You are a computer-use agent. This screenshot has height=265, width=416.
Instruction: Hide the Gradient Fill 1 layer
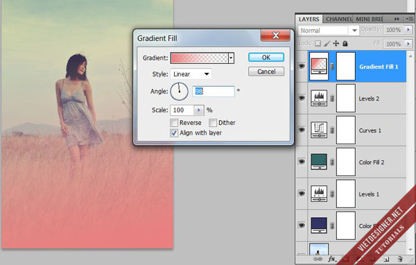302,66
